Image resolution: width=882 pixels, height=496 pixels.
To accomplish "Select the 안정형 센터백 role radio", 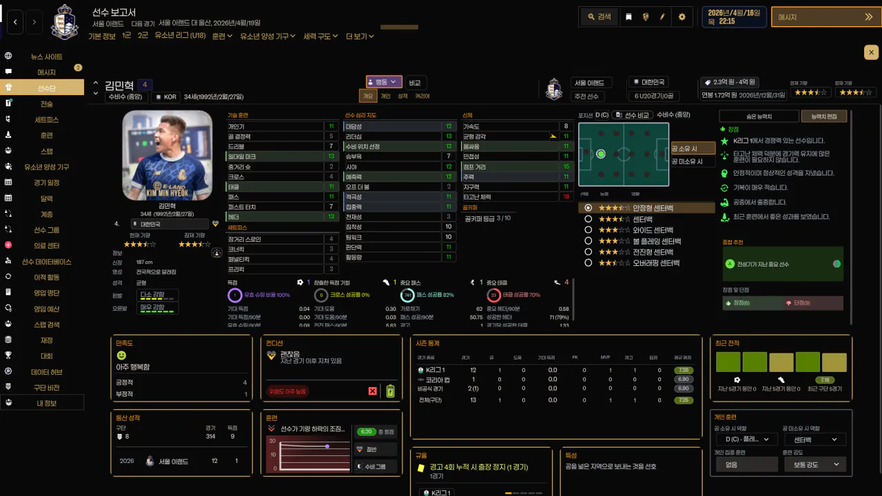I will click(588, 207).
